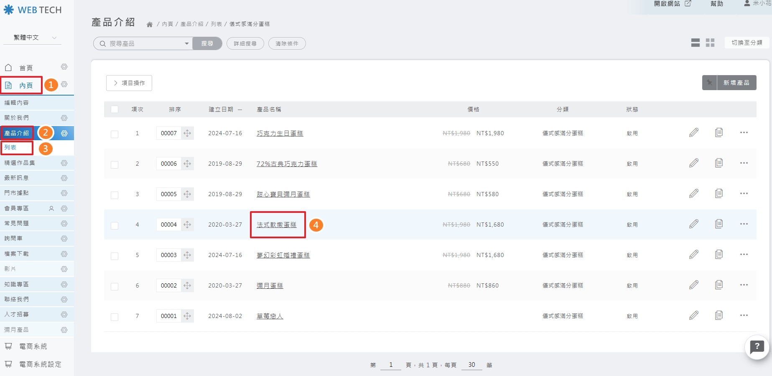This screenshot has width=772, height=376.
Task: Click the pencil edit icon for 巧克力生日蛋糕
Action: [693, 133]
